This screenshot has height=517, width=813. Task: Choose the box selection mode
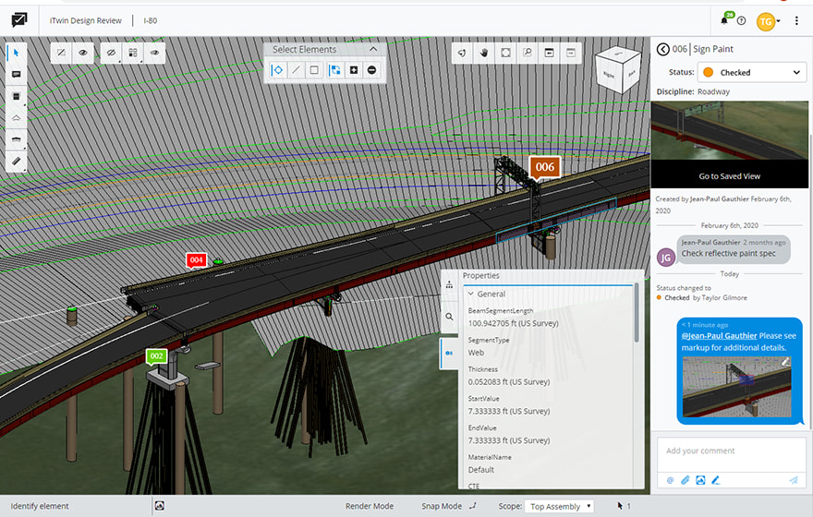click(314, 70)
